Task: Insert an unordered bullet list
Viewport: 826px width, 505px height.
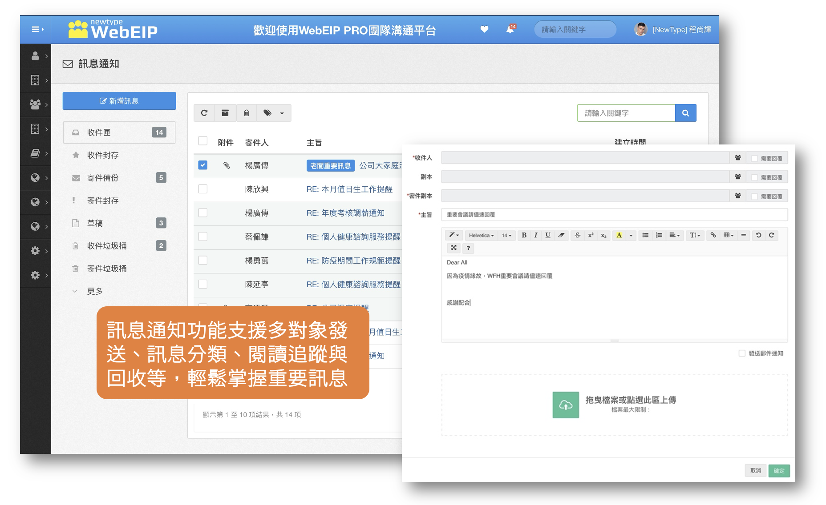Action: tap(645, 235)
